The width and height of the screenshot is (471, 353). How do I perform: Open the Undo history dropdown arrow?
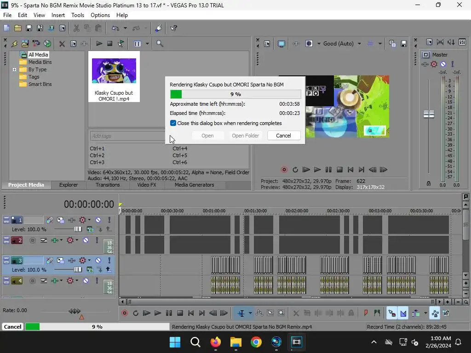125,28
